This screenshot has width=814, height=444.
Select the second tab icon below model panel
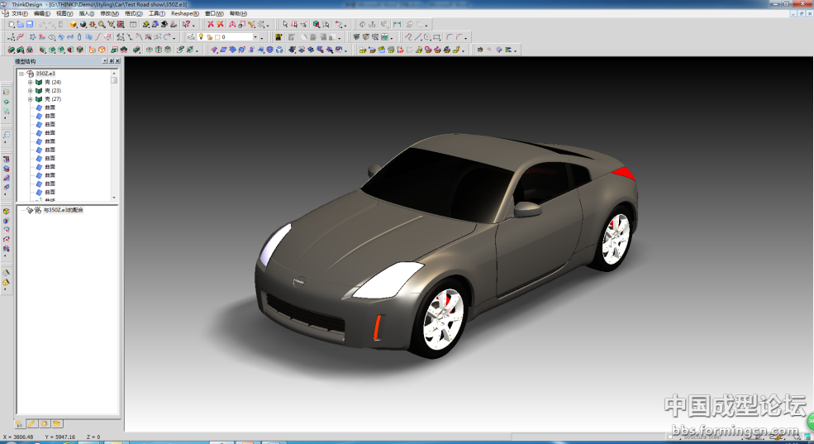(31, 423)
